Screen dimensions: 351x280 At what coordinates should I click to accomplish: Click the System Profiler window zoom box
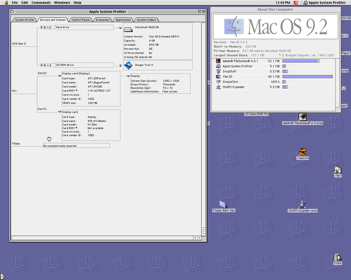[x=200, y=11]
